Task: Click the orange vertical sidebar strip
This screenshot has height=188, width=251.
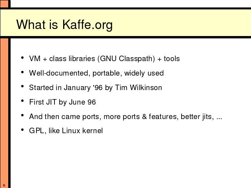Action: (4, 112)
